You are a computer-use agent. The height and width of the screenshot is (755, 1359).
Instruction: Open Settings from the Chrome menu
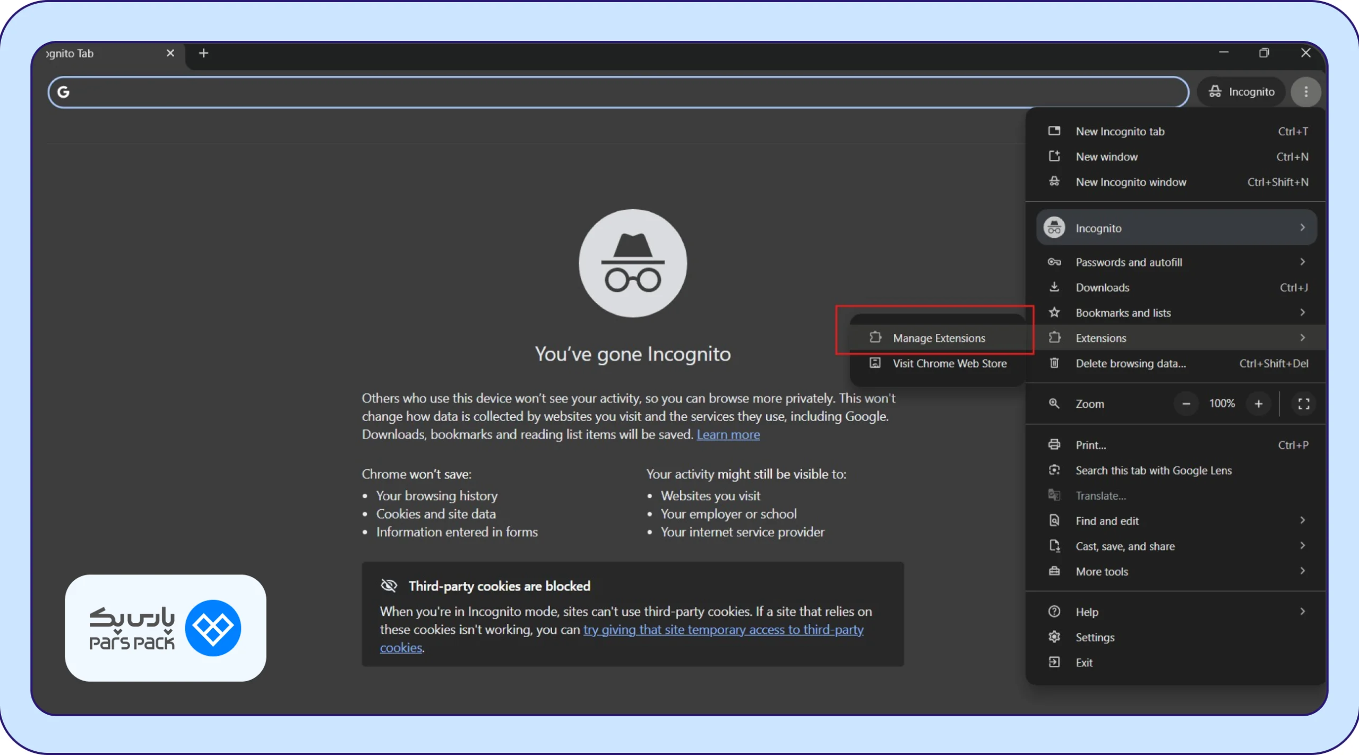pyautogui.click(x=1176, y=637)
